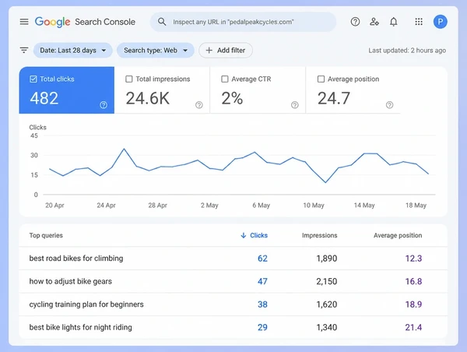This screenshot has width=467, height=352.
Task: Select the Average CTR metric card
Action: coord(258,90)
